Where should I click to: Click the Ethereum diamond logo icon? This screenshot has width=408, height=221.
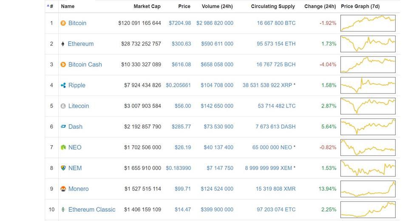click(63, 44)
